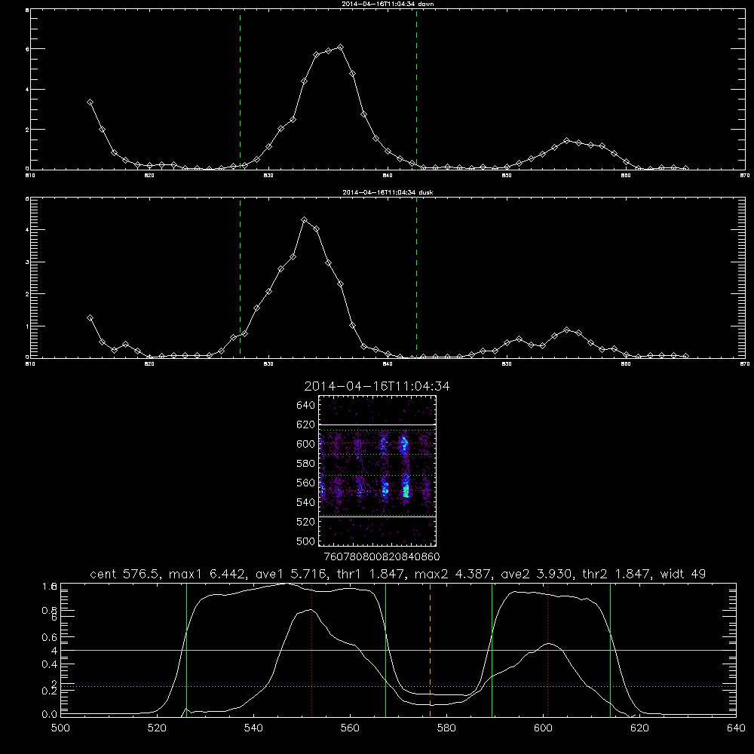Click the '640' label on bottom plot x-axis
Screen dimensions: 754x754
[x=736, y=728]
